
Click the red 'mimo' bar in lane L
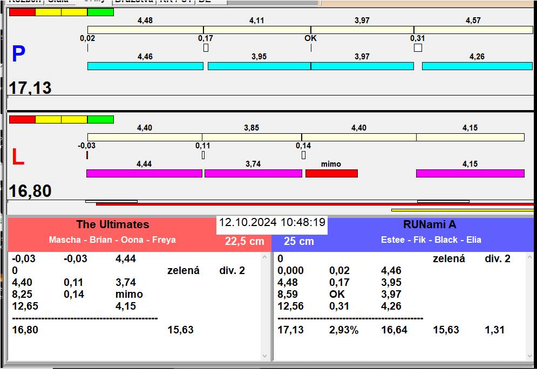point(331,173)
